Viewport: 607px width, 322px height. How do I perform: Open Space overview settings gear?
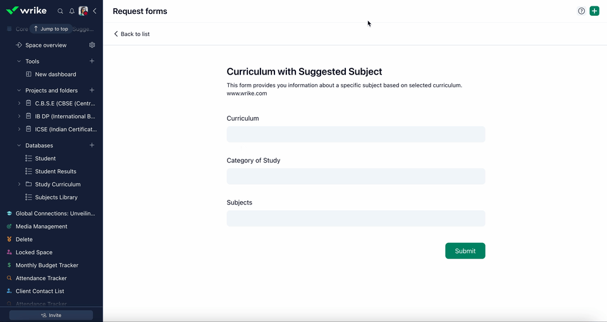(x=92, y=45)
